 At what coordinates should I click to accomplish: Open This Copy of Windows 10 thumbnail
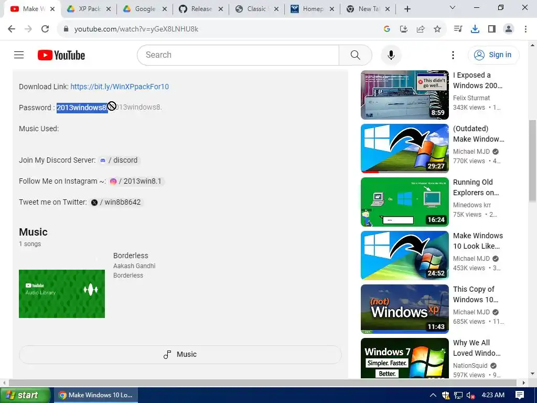[x=405, y=309]
